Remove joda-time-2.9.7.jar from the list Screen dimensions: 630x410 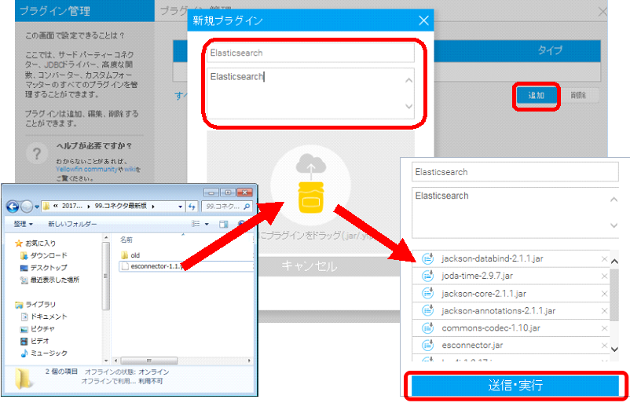604,276
